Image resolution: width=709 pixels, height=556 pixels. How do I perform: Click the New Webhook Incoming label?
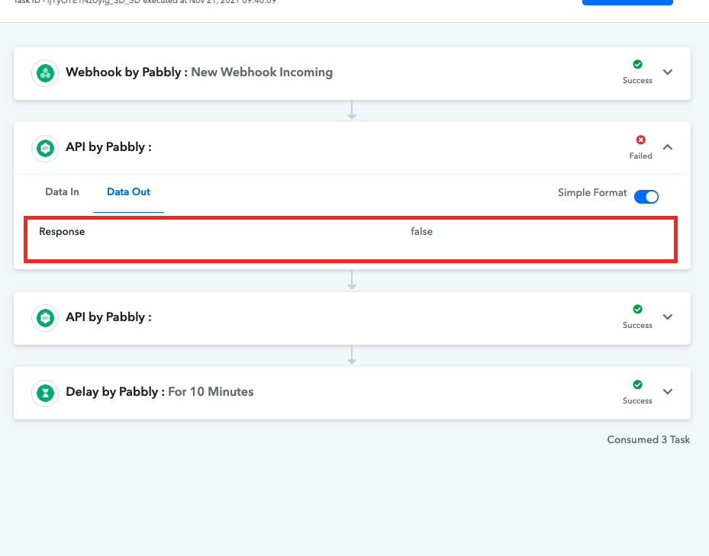262,72
